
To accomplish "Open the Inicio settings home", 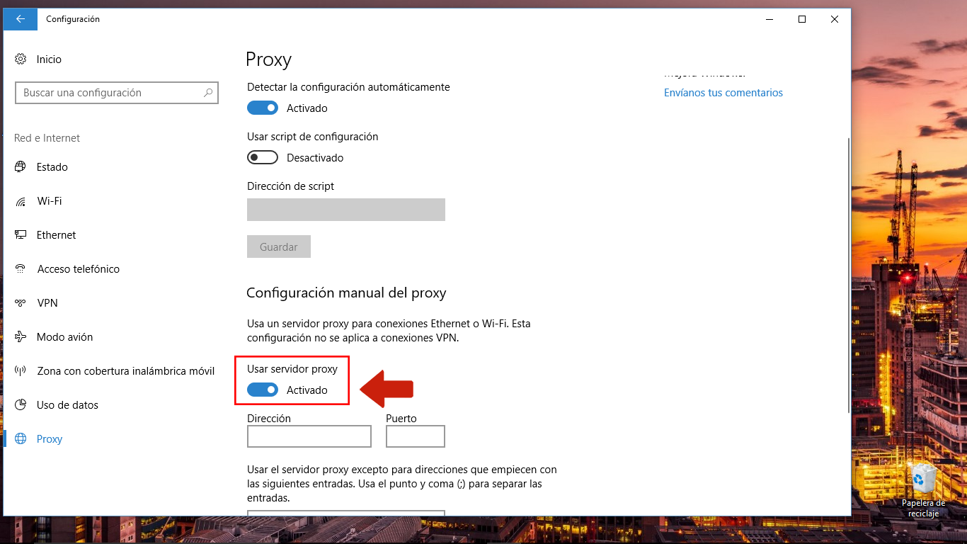I will point(49,59).
